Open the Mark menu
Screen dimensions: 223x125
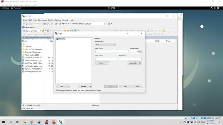[x=30, y=20]
